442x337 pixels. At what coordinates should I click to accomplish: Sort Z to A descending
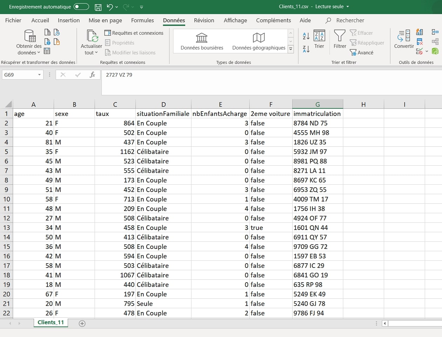[306, 49]
